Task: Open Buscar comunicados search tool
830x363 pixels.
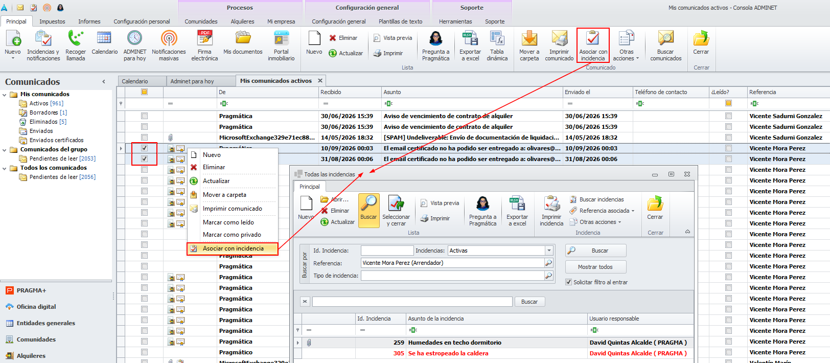Action: [x=665, y=46]
